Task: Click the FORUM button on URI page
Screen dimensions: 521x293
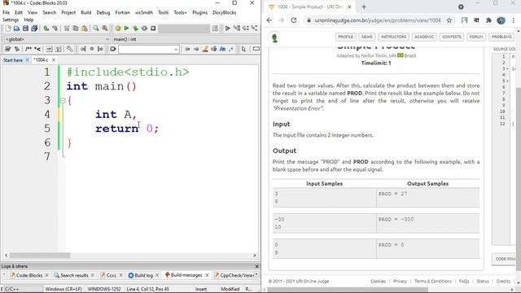Action: click(x=476, y=37)
